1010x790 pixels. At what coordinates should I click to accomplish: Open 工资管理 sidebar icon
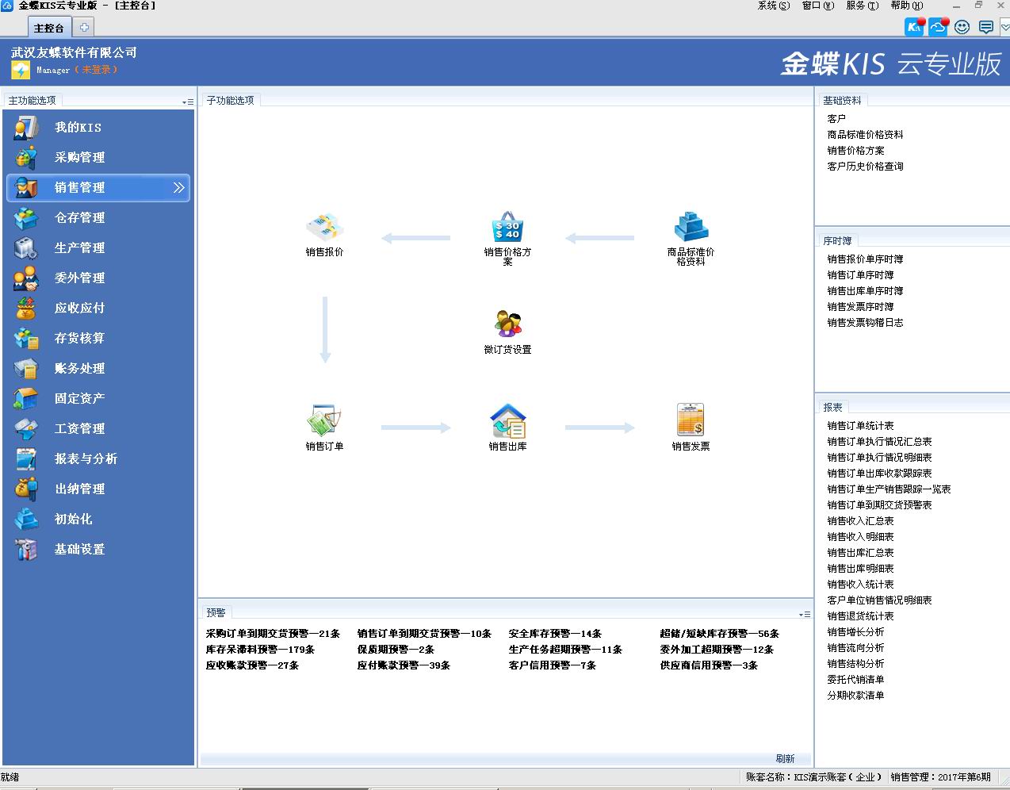tap(26, 429)
